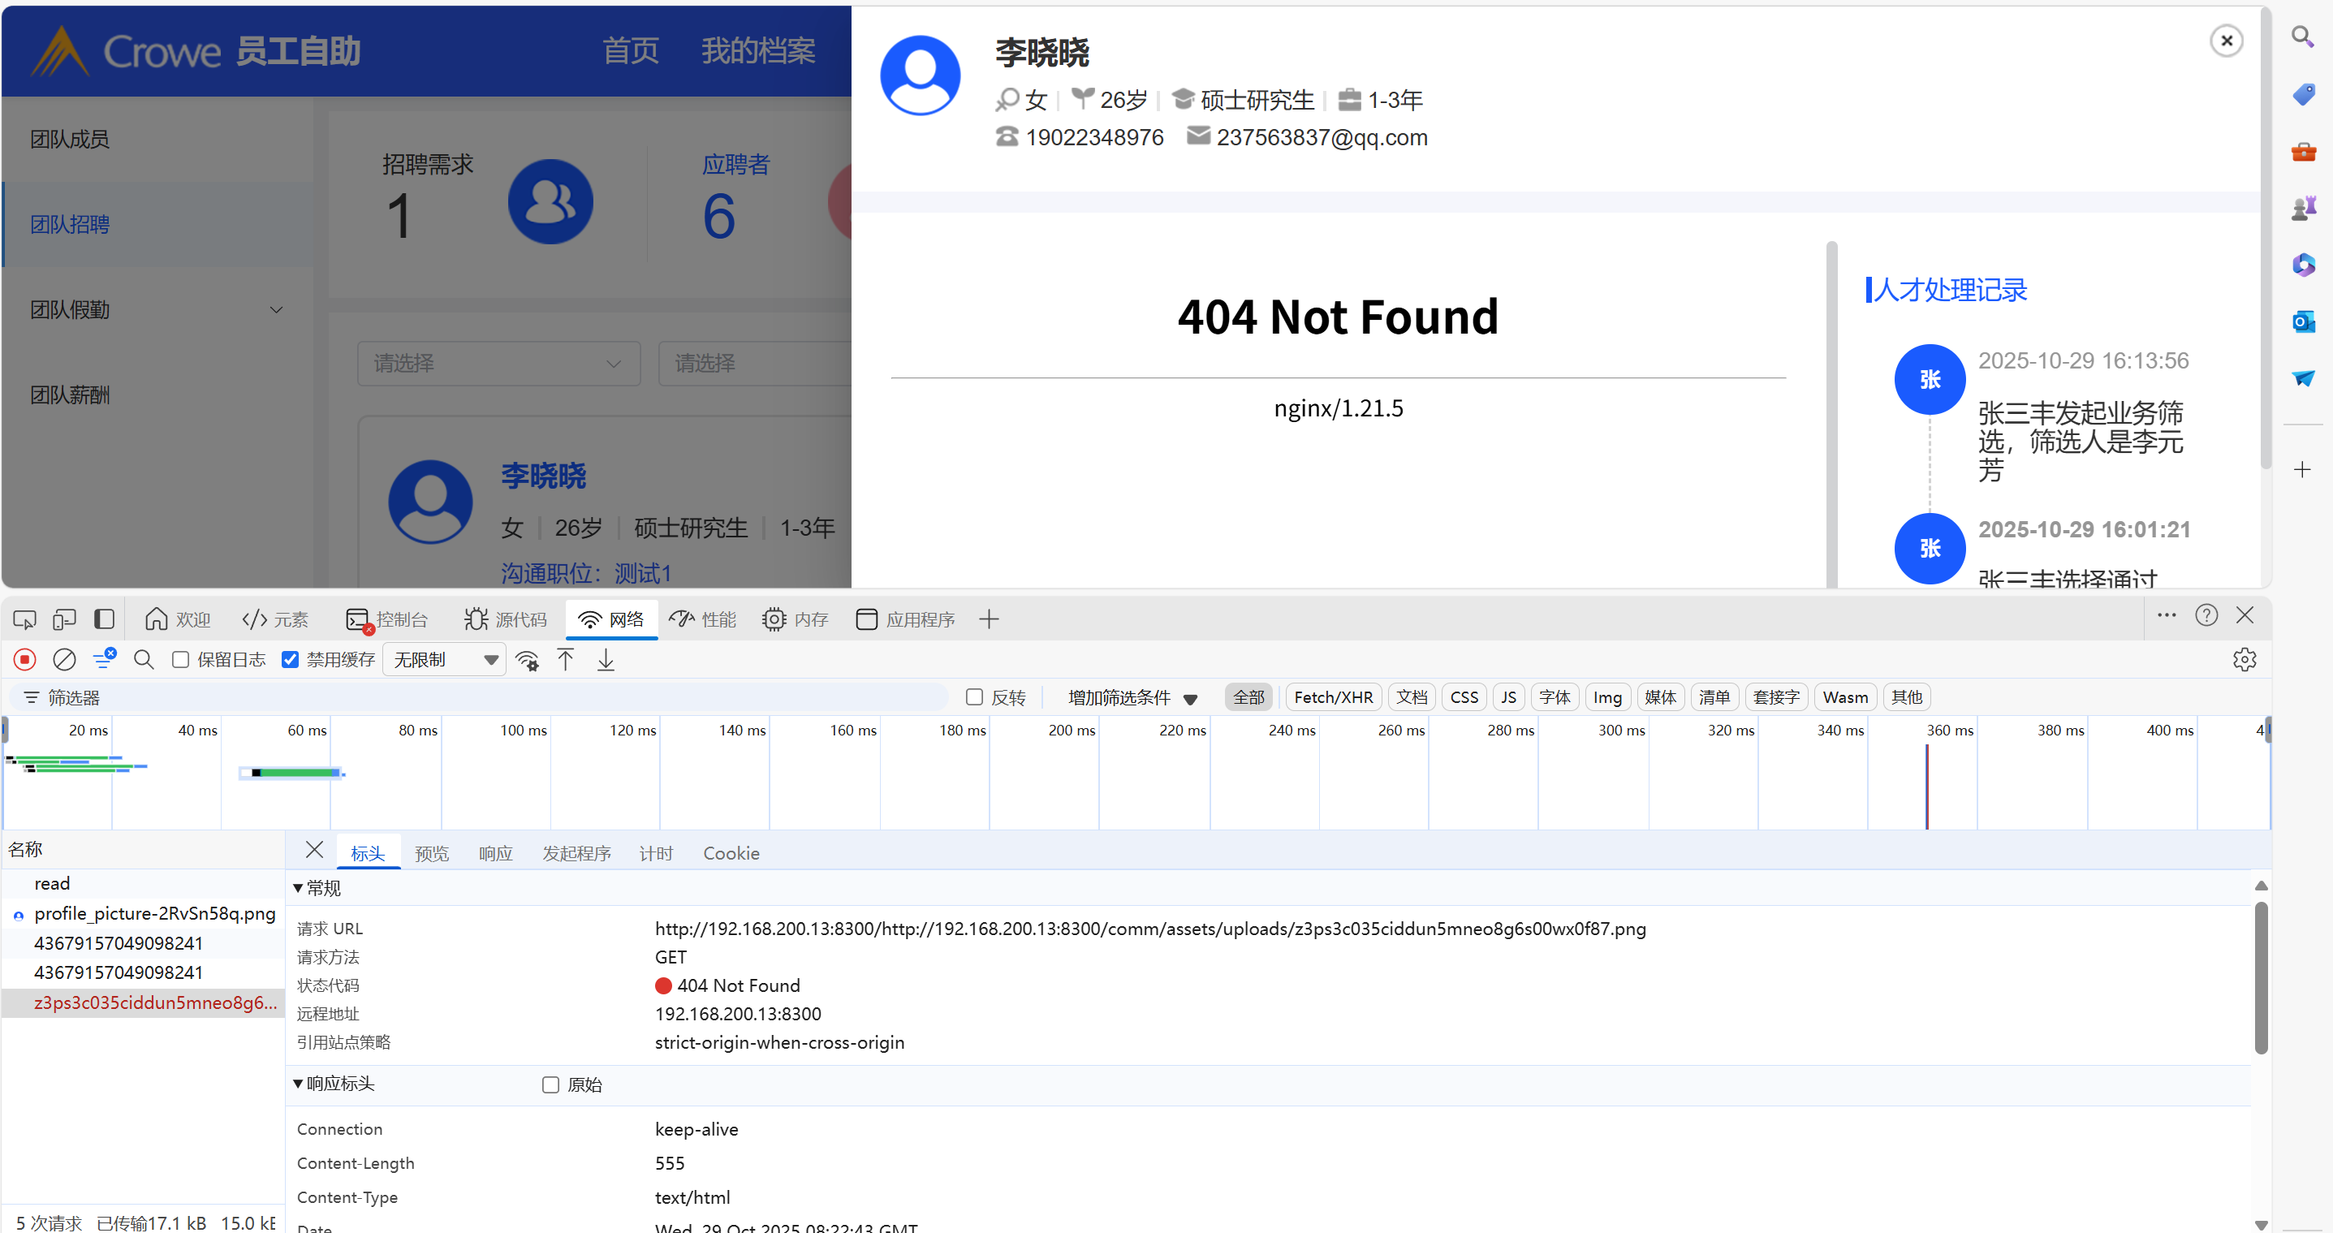Image resolution: width=2333 pixels, height=1233 pixels.
Task: Click the details panel vertical scrollbar
Action: coord(2261,978)
